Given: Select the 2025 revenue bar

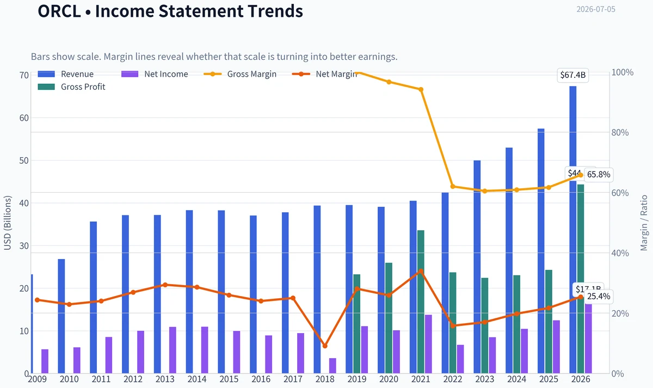Looking at the screenshot, I should point(541,251).
